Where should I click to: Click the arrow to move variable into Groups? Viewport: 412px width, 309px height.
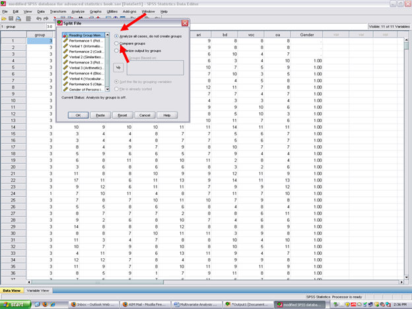pyautogui.click(x=120, y=67)
